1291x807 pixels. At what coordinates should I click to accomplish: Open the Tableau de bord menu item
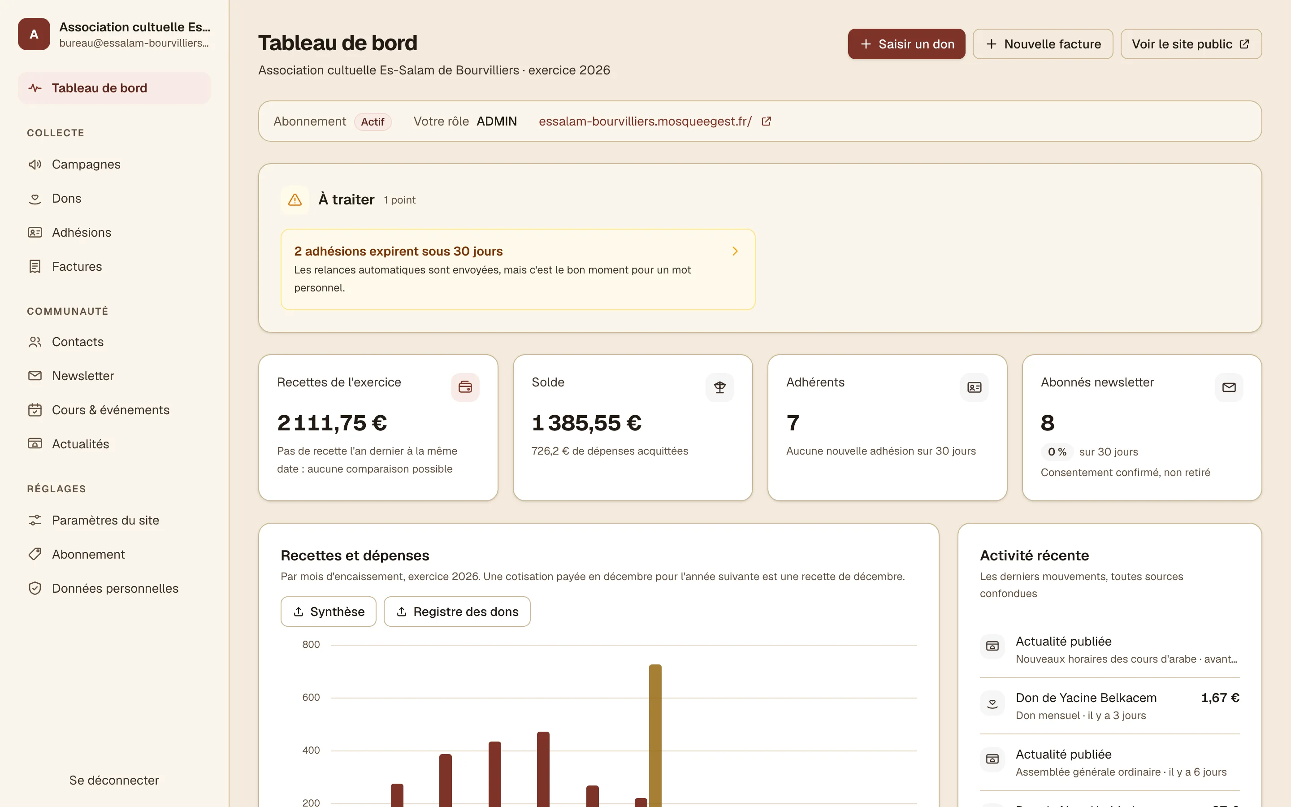(x=114, y=88)
